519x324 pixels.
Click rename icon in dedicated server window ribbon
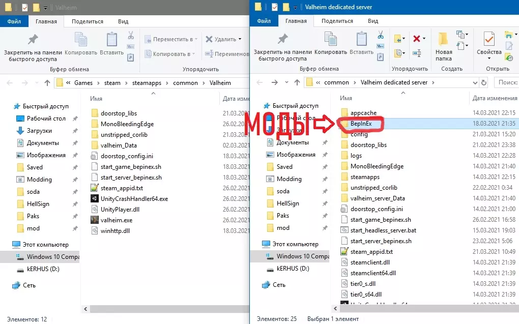click(417, 53)
